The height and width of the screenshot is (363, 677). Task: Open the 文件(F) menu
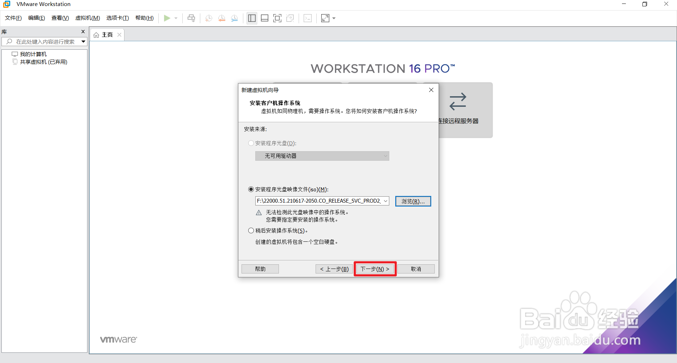pyautogui.click(x=13, y=18)
